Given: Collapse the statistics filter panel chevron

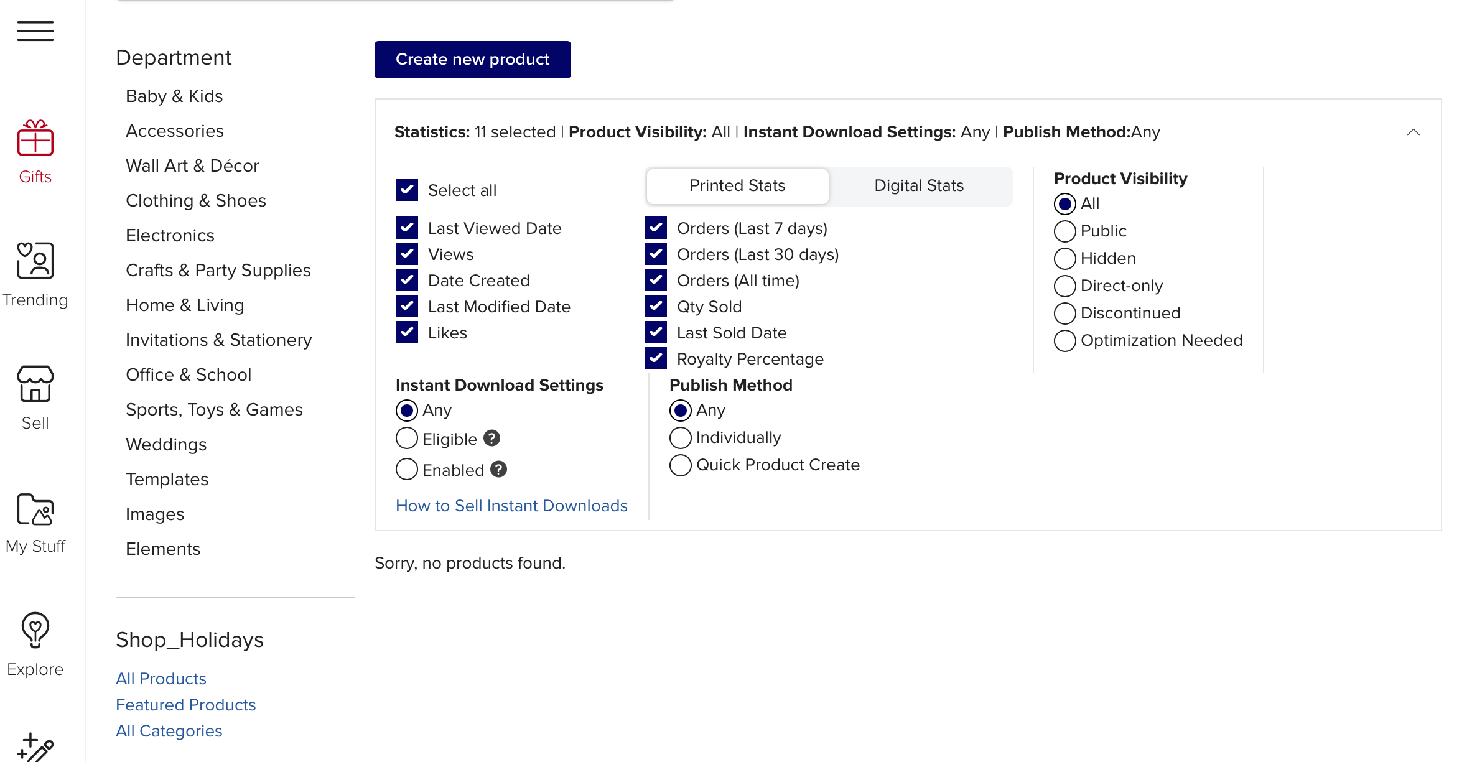Looking at the screenshot, I should tap(1414, 132).
